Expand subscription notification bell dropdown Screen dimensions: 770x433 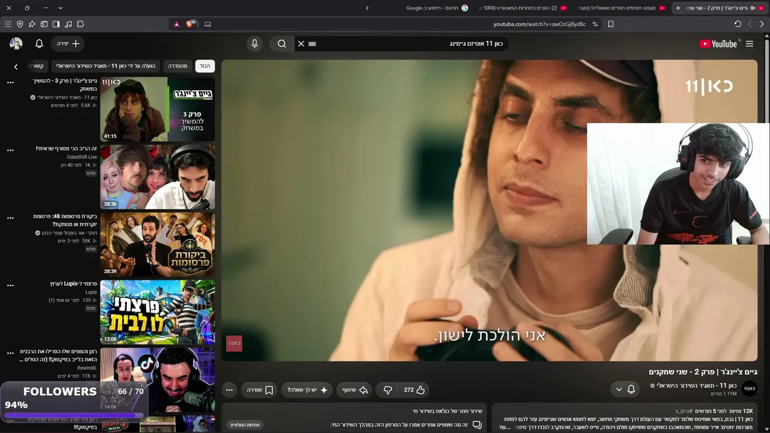625,390
